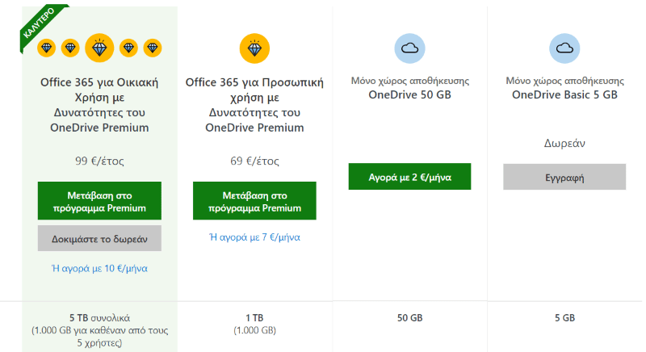
Task: Open the Ή αγορά με 7 €/μήνα link
Action: [254, 237]
